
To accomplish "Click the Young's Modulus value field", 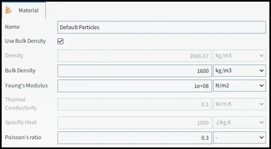I will (135, 86).
